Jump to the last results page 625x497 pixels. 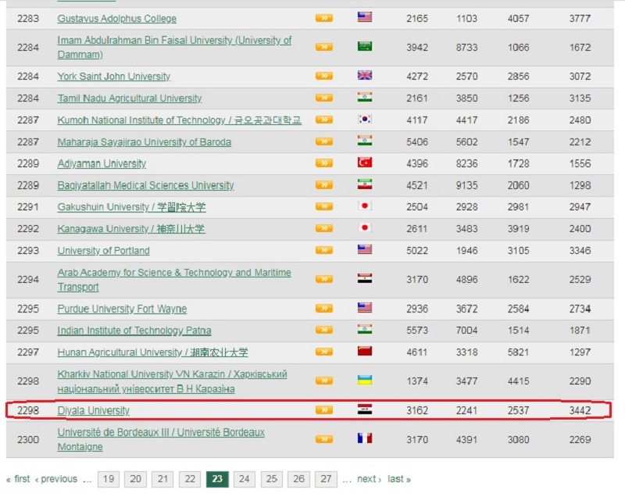pyautogui.click(x=399, y=479)
